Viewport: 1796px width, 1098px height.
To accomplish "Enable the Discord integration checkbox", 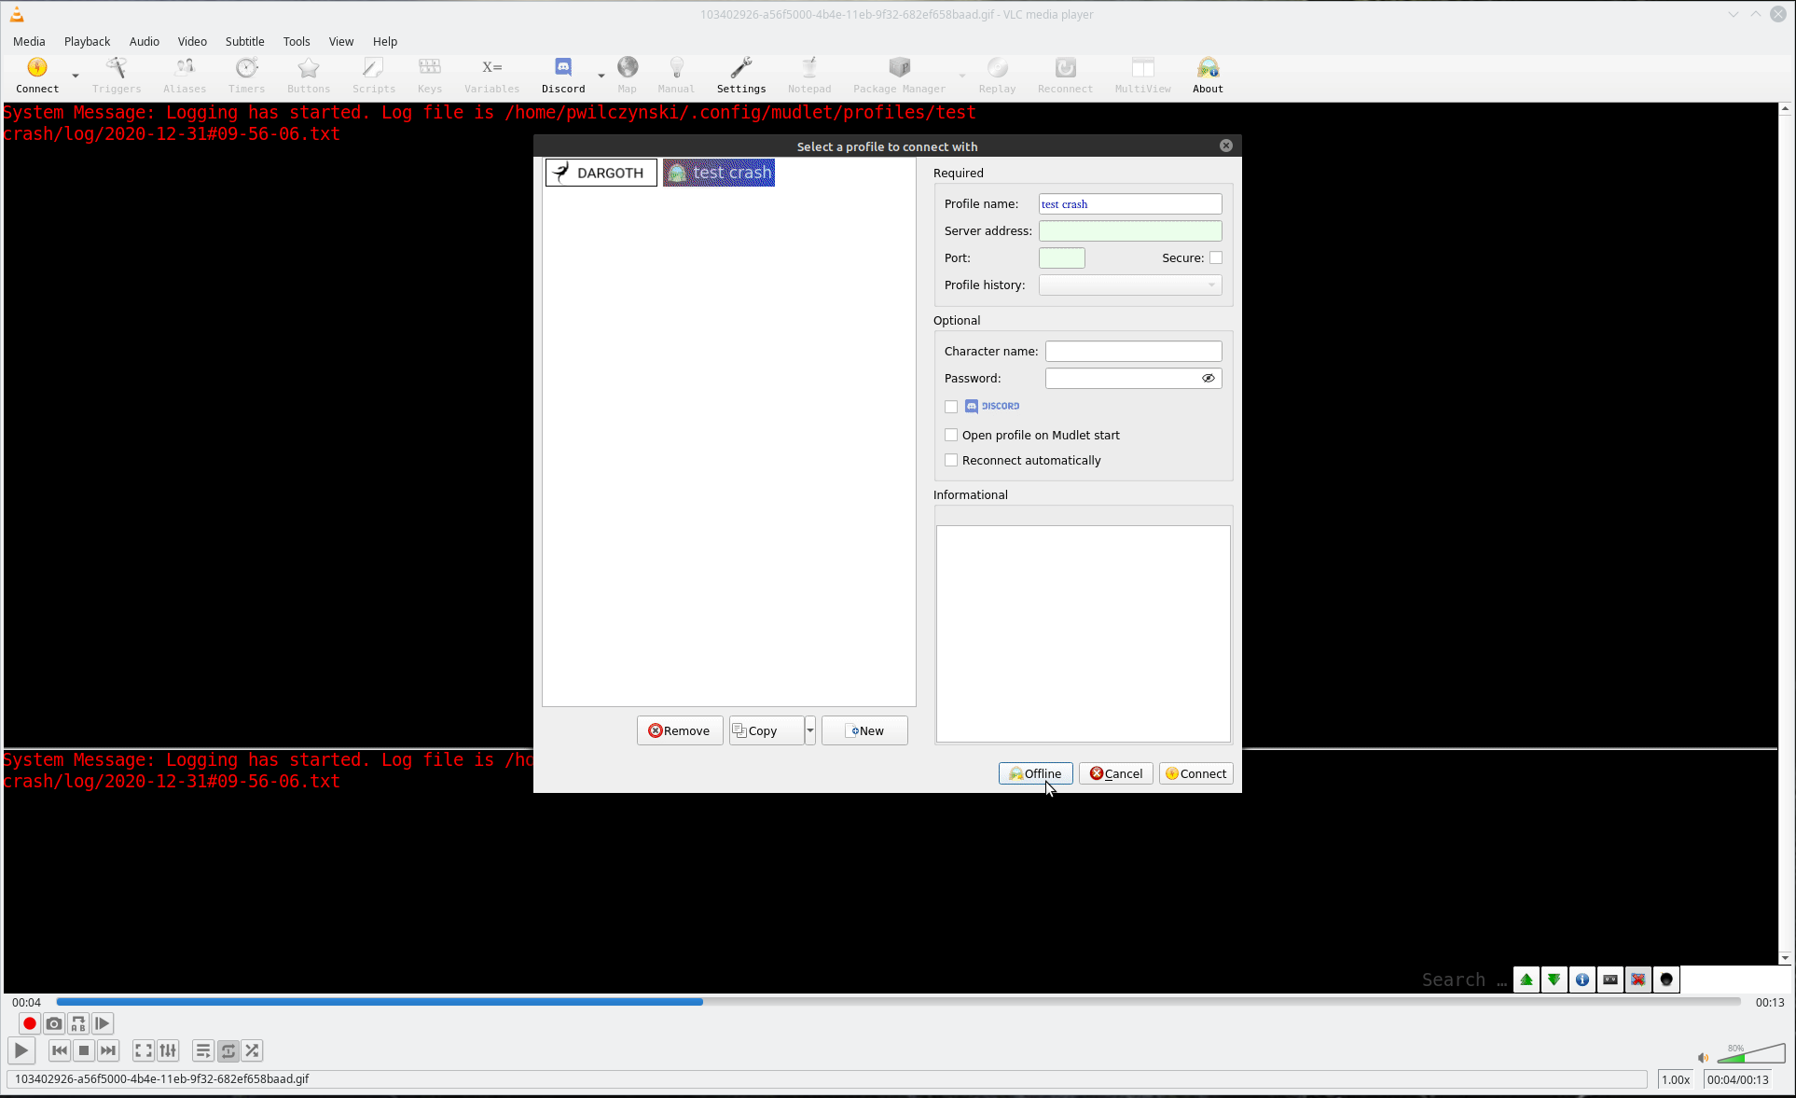I will coord(951,407).
